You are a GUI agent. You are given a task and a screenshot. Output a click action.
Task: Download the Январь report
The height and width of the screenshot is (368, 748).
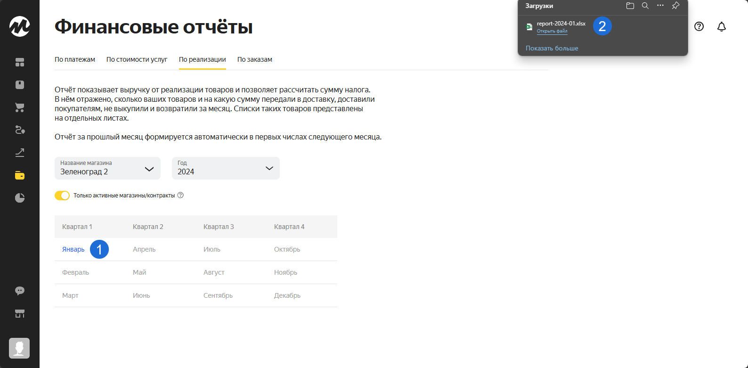pos(73,249)
